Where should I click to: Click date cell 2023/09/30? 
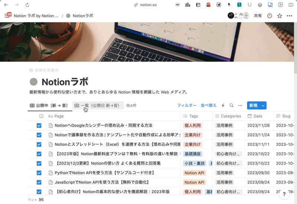point(258,173)
